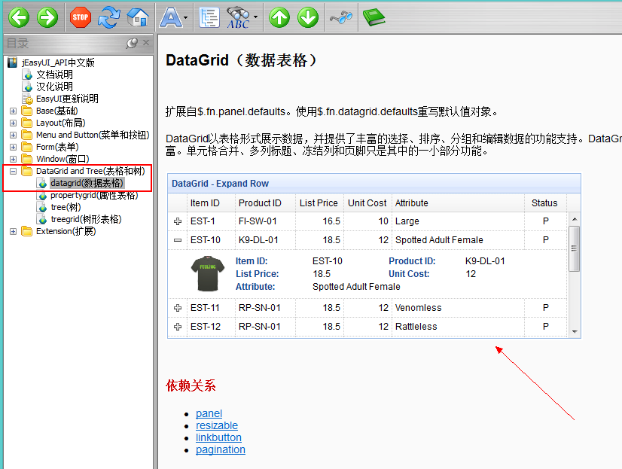Viewport: 622px width, 469px height.
Task: Expand the Extension(扩展) folder
Action: coord(13,232)
